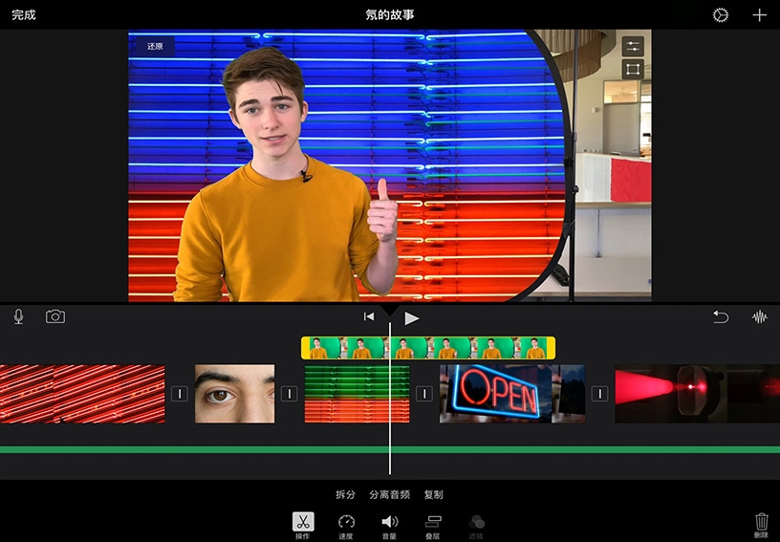Viewport: 780px width, 542px height.
Task: Open the Speed speedometer control
Action: (346, 522)
